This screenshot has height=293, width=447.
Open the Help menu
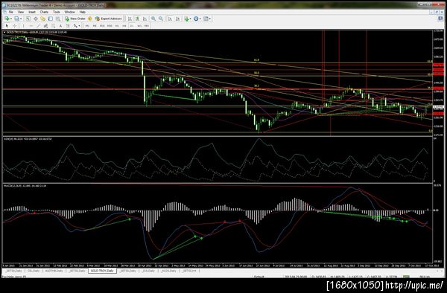[x=83, y=12]
